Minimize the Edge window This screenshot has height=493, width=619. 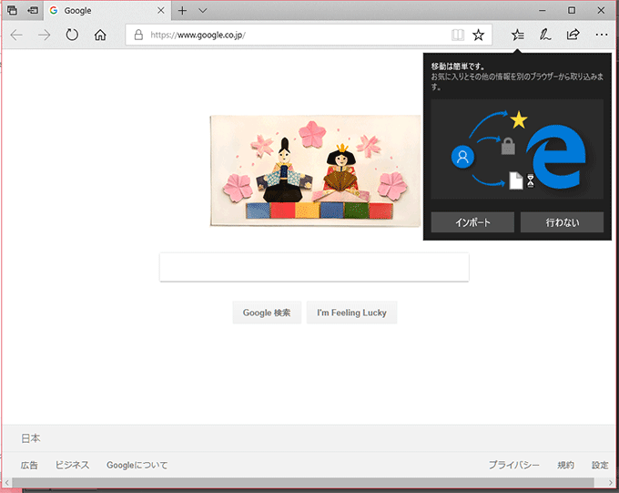(543, 10)
